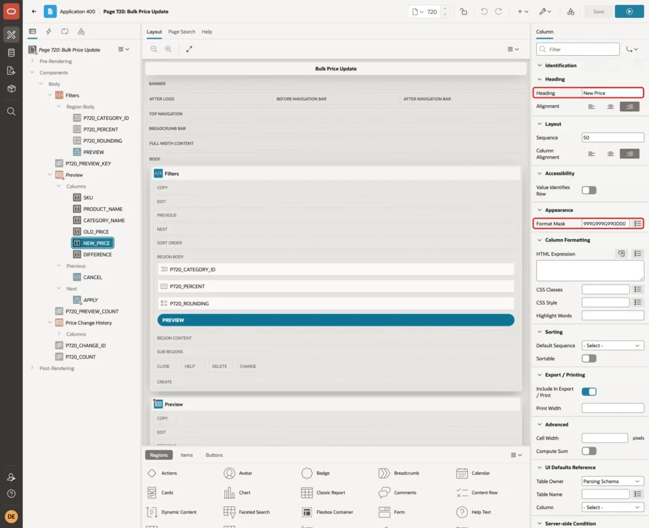Switch to the Processing tree tab
Viewport: 649px width, 528px height.
tap(65, 32)
